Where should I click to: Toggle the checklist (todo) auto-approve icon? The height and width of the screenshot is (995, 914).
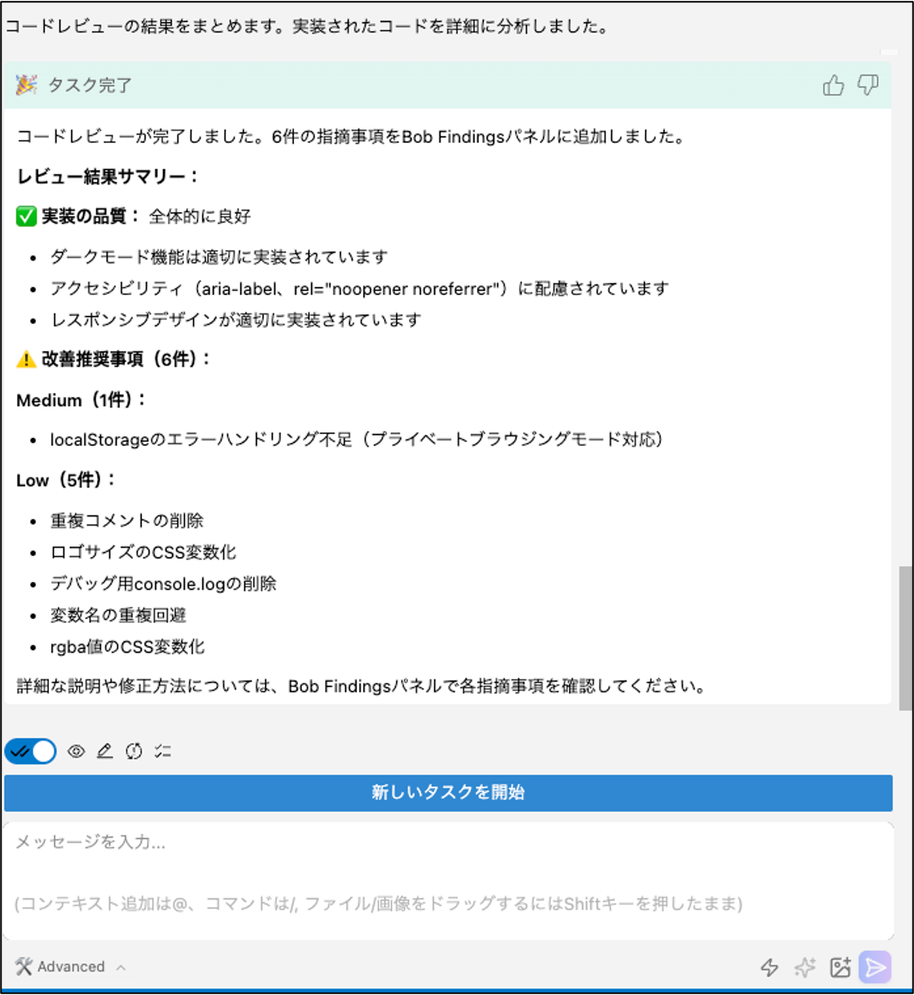pos(163,751)
